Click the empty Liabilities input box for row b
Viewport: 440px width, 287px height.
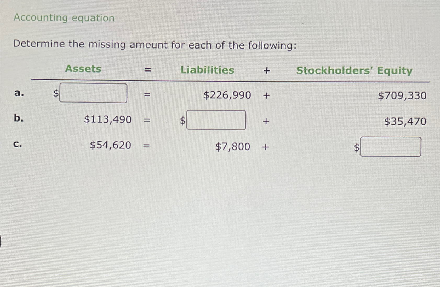[216, 120]
